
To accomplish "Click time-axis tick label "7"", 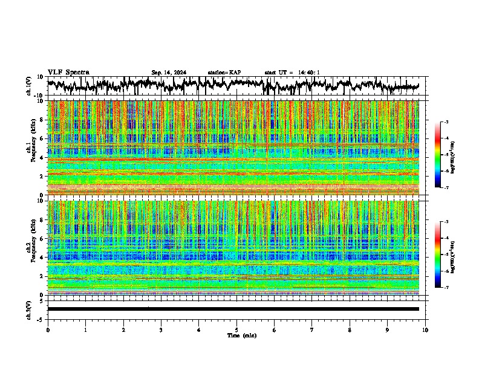I will pyautogui.click(x=312, y=330).
